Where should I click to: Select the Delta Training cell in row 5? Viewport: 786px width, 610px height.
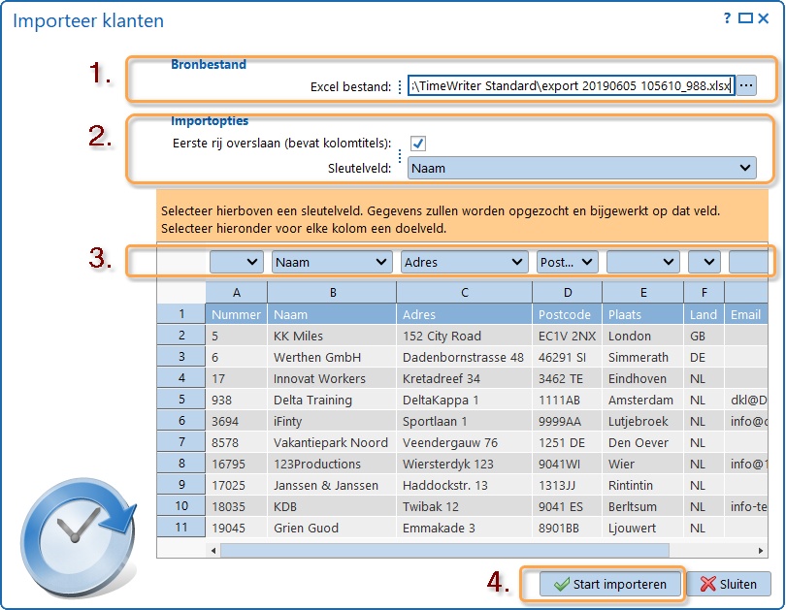pos(332,400)
